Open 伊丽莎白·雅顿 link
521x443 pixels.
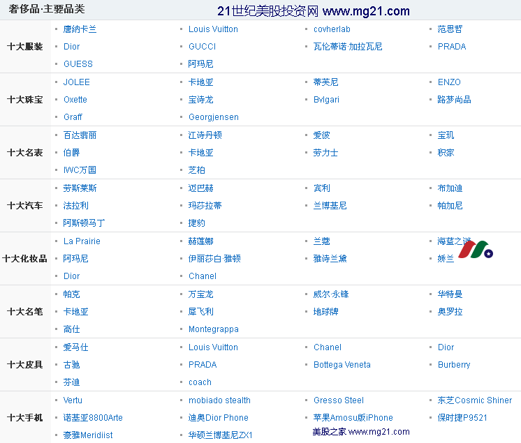214,259
